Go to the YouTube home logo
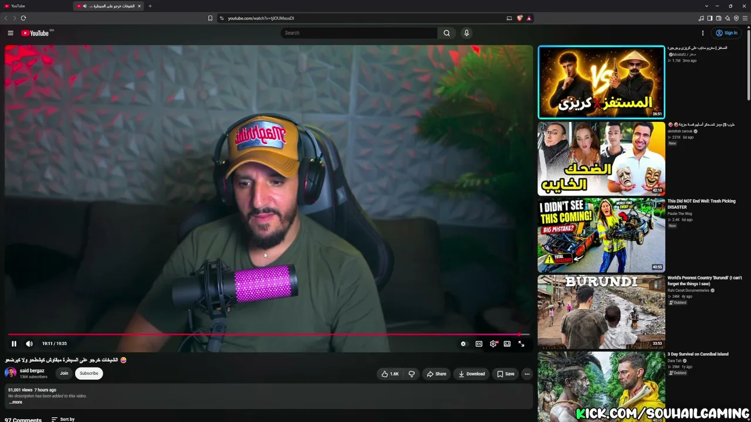The width and height of the screenshot is (751, 422). 35,33
